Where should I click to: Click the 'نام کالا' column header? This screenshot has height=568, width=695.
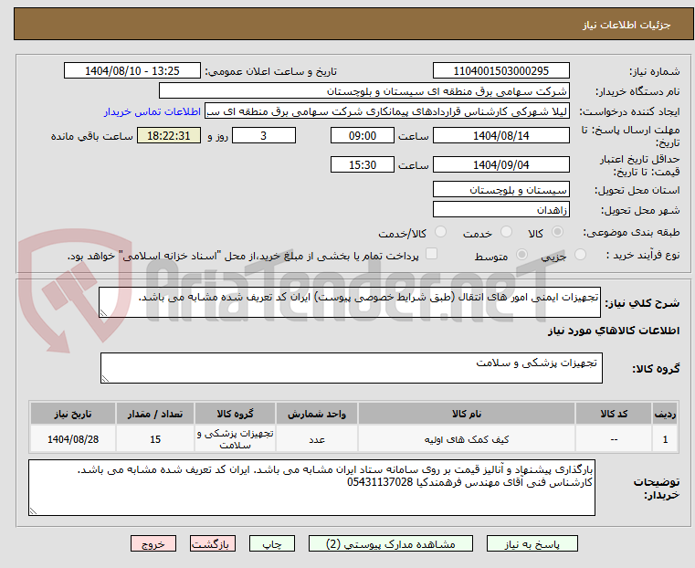pyautogui.click(x=467, y=414)
